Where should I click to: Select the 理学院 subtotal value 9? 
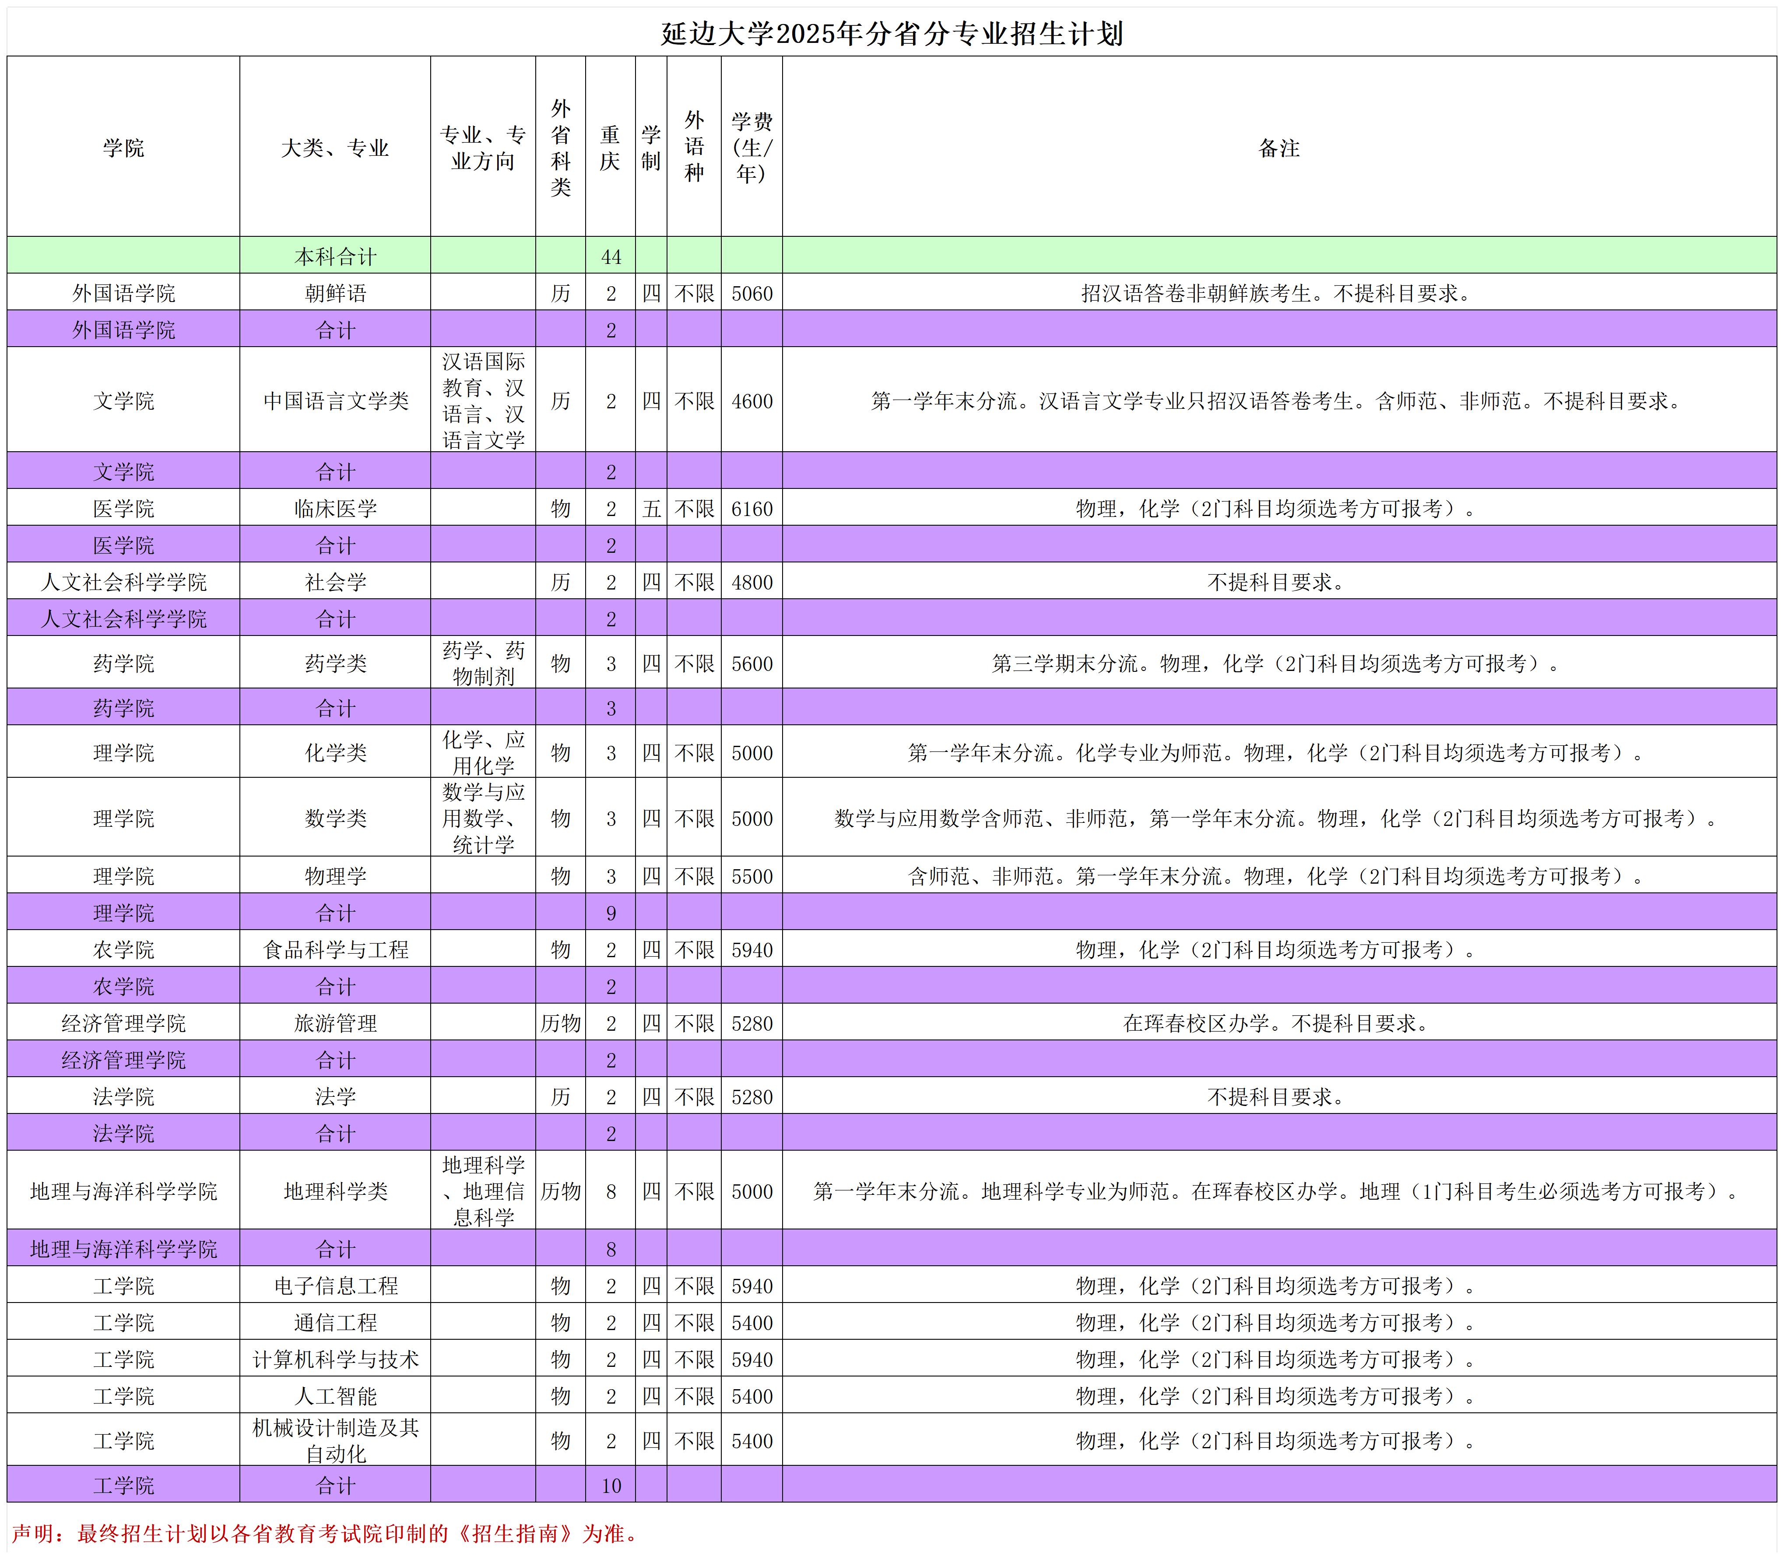tap(611, 912)
